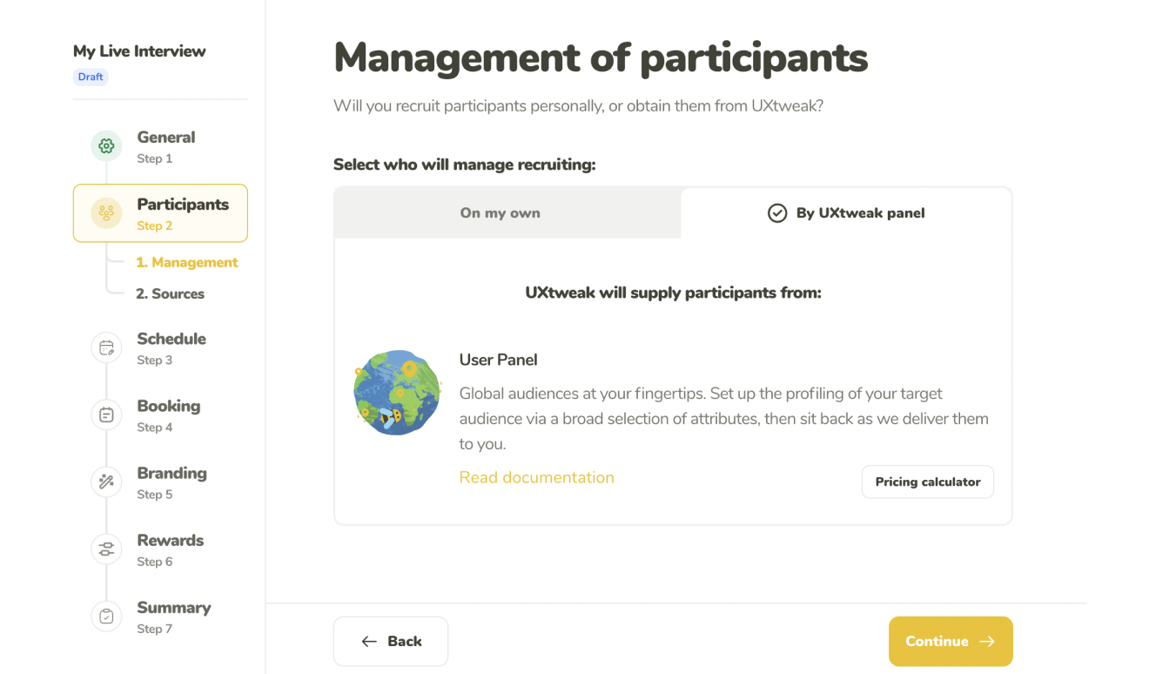The image size is (1149, 674).
Task: Select the 2. Sources sub-step
Action: pos(171,293)
